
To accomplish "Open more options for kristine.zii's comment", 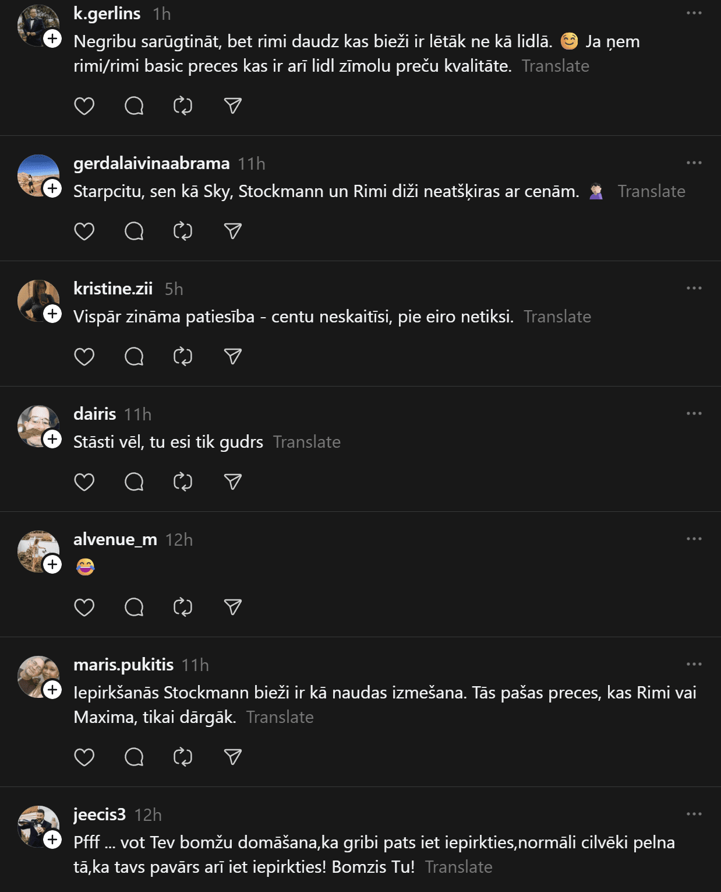I will [x=694, y=288].
